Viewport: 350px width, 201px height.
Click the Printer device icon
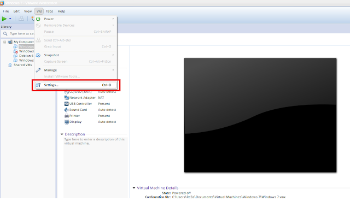tap(66, 116)
